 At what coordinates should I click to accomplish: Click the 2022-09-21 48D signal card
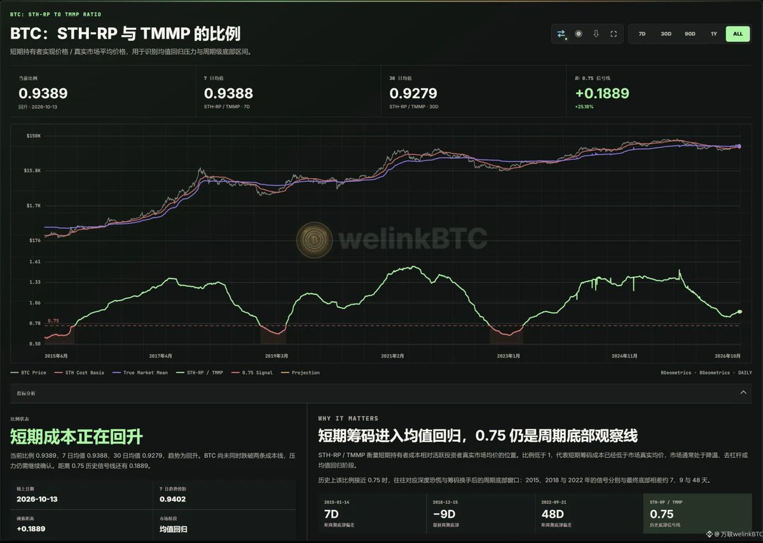pos(588,513)
